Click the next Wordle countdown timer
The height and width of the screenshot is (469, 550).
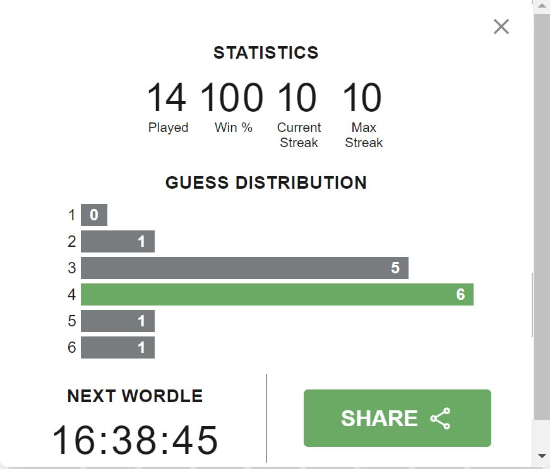(135, 439)
